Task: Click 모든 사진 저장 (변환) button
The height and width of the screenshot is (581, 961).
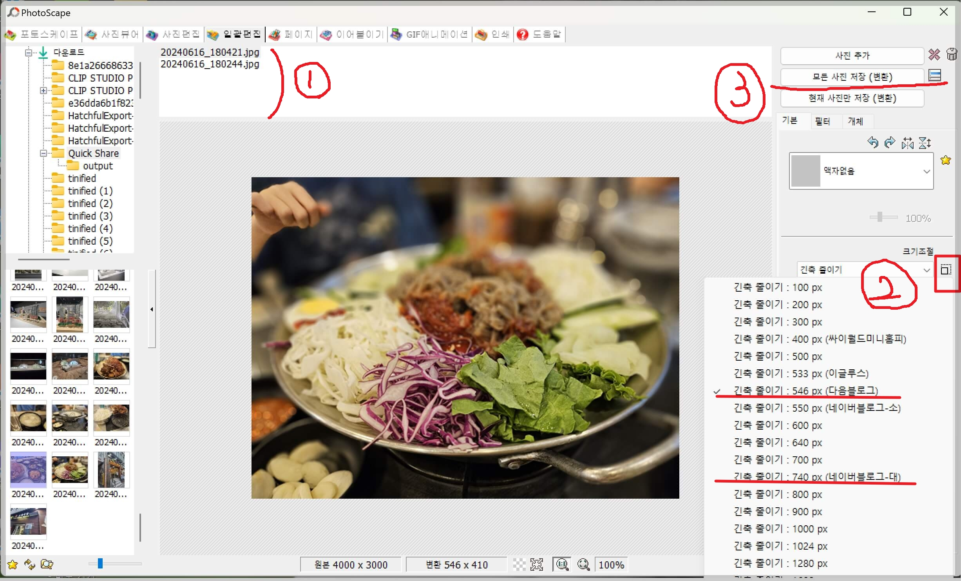Action: pyautogui.click(x=852, y=77)
